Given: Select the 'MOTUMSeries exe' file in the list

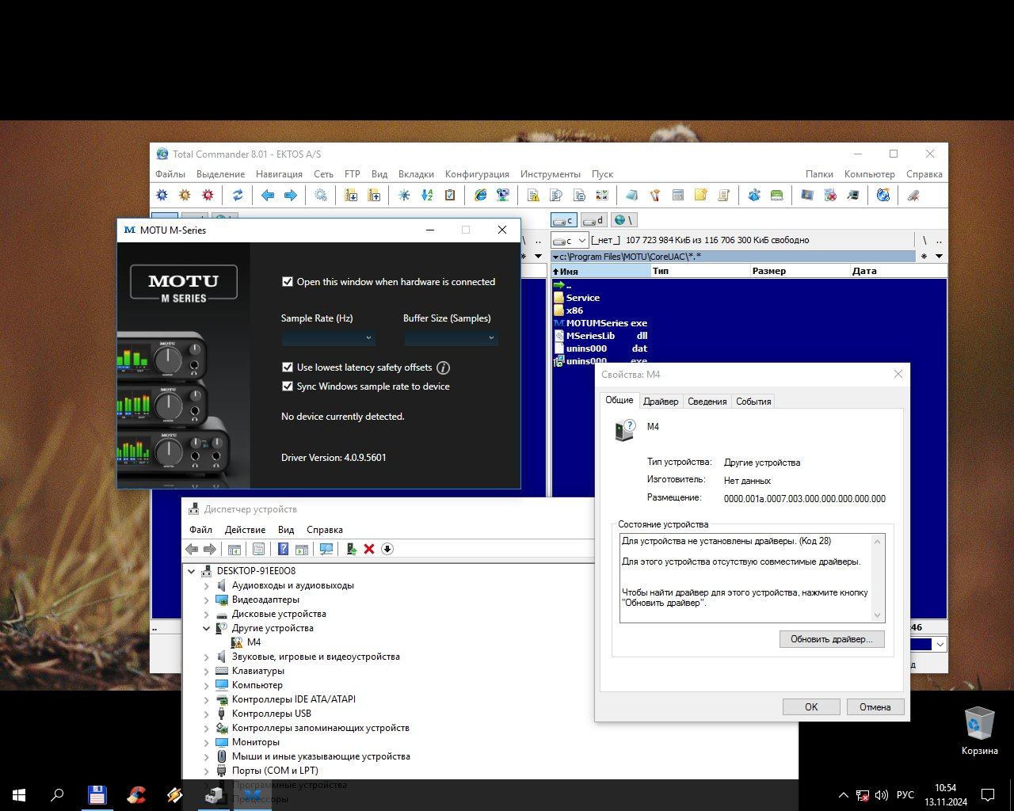Looking at the screenshot, I should coord(606,323).
